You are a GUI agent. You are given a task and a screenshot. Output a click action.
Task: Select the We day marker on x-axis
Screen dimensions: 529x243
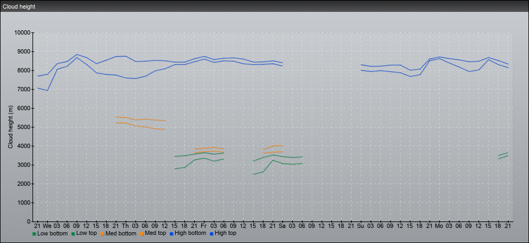click(47, 225)
